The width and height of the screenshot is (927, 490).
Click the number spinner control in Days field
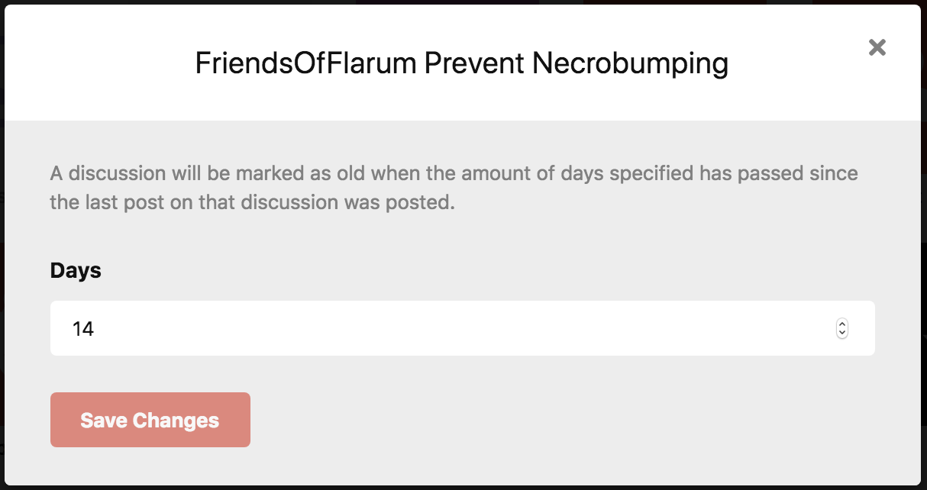842,328
